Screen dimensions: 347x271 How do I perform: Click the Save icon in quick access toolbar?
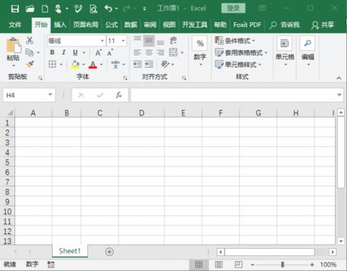(x=15, y=9)
